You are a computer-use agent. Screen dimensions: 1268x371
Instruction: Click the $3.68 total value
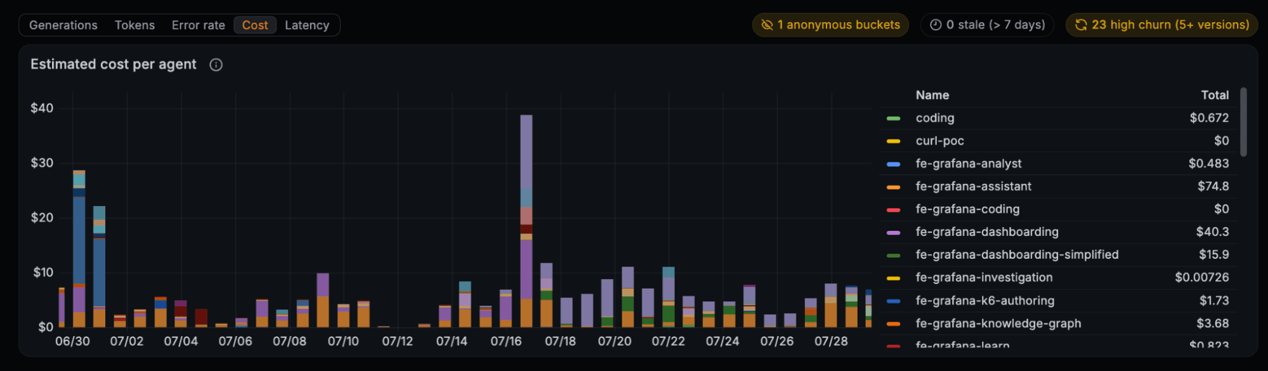pos(1212,323)
